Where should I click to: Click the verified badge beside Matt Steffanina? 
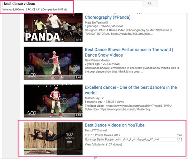pyautogui.click(x=107, y=23)
